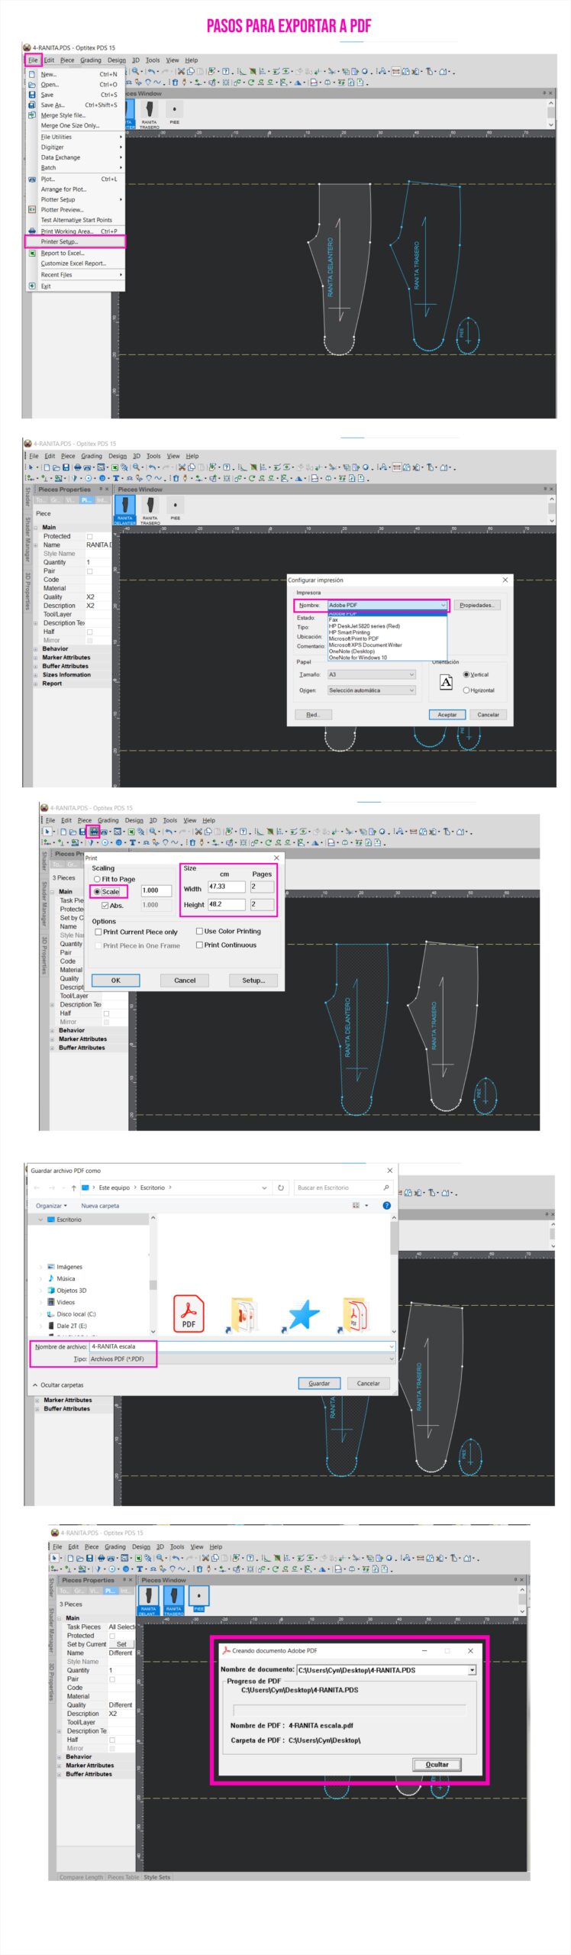
Task: Open the Tamaño paper size dropdown
Action: [372, 674]
